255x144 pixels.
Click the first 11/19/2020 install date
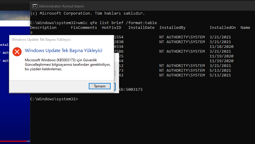tap(222, 56)
